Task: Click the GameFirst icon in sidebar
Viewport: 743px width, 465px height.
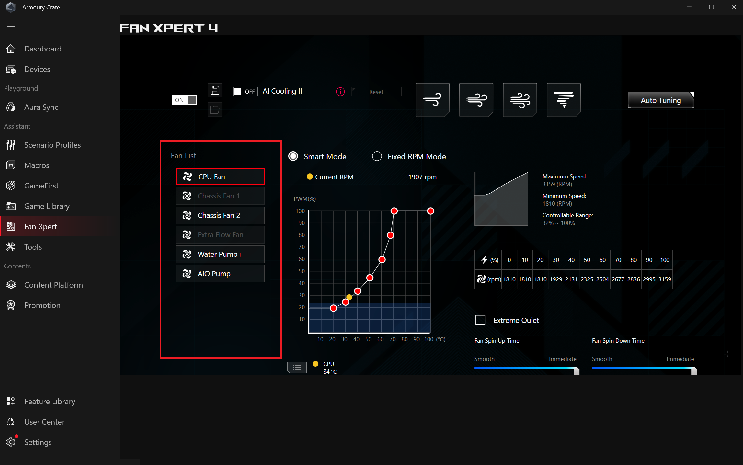Action: [x=11, y=186]
